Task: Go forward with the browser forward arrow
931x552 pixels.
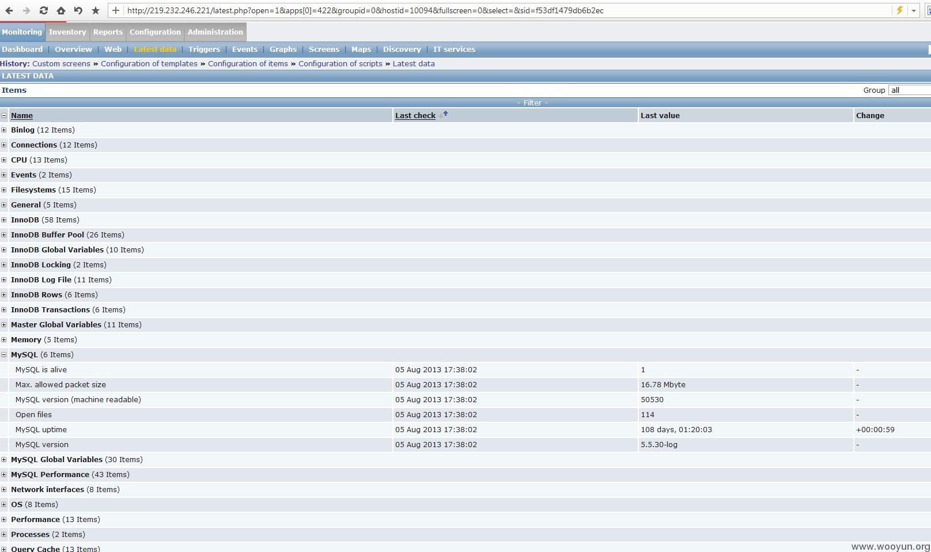Action: click(27, 10)
